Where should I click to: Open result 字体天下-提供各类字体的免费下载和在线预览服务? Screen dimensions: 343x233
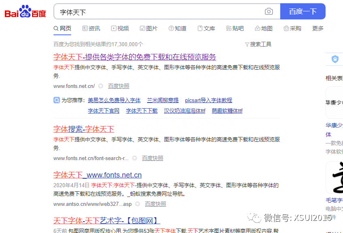135,57
